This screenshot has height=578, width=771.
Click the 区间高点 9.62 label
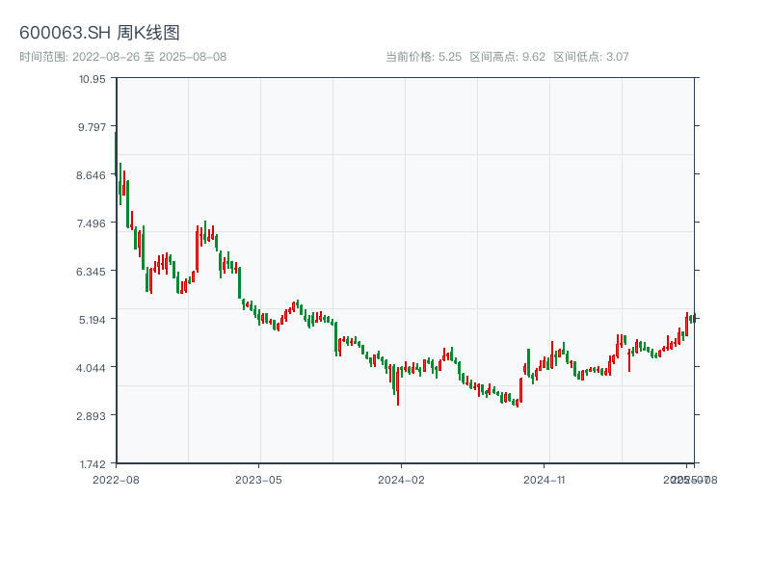click(508, 57)
